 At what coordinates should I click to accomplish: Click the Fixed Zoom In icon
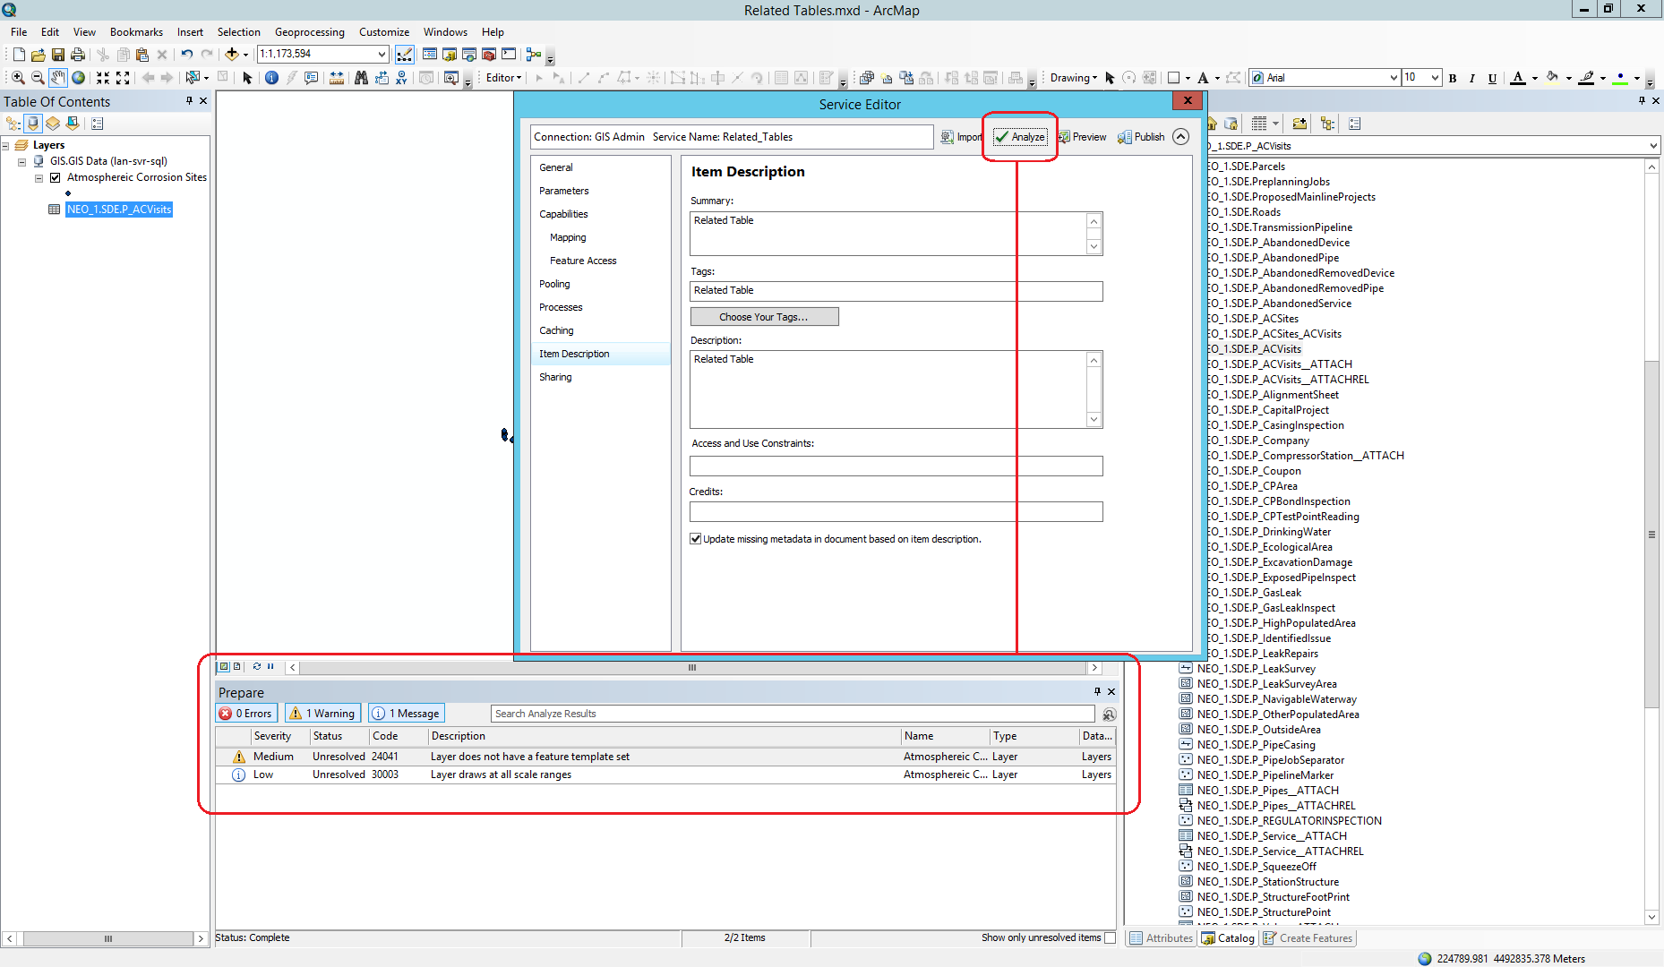tap(103, 78)
